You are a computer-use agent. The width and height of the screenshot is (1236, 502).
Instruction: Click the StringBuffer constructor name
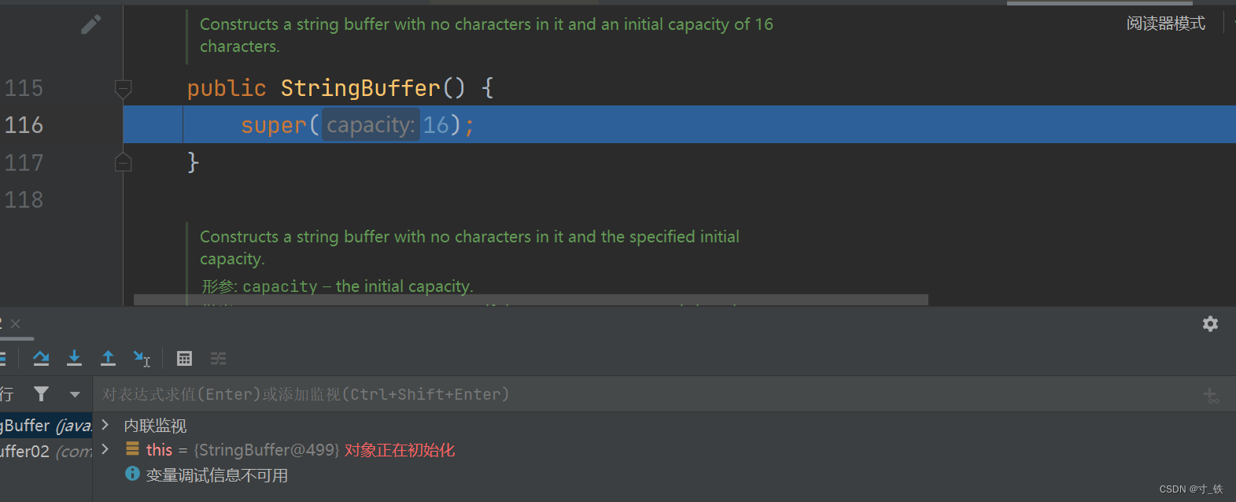pos(360,88)
